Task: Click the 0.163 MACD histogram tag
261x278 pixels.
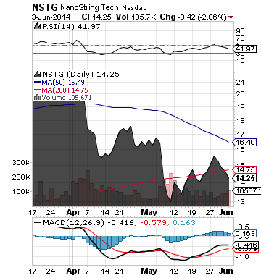Action: (x=244, y=233)
